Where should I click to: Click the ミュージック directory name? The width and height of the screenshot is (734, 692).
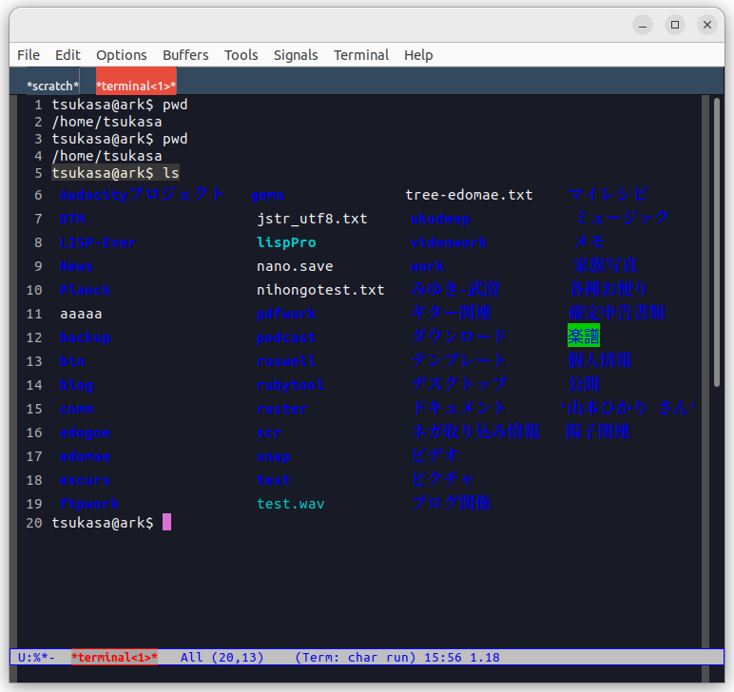pos(622,217)
